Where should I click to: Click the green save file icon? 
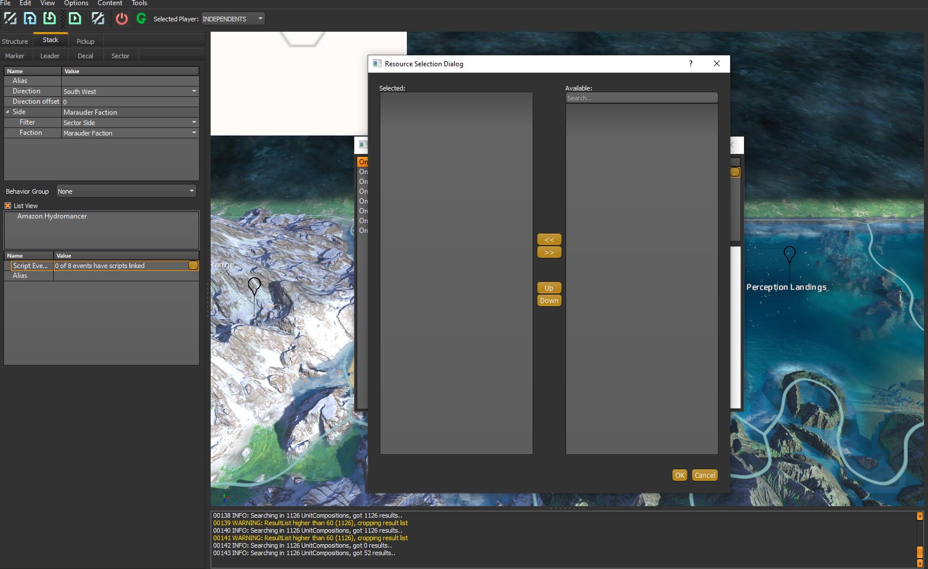[x=50, y=18]
